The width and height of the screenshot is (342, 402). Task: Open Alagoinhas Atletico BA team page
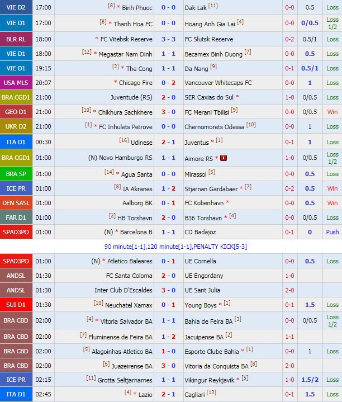click(x=122, y=352)
